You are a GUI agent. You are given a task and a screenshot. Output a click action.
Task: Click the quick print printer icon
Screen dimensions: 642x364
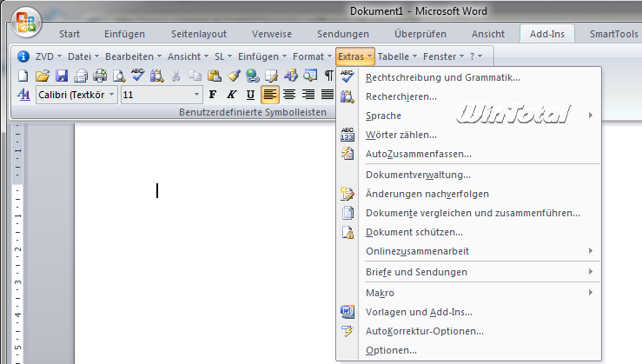click(x=100, y=76)
